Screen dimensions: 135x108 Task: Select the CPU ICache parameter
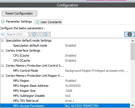(21, 56)
